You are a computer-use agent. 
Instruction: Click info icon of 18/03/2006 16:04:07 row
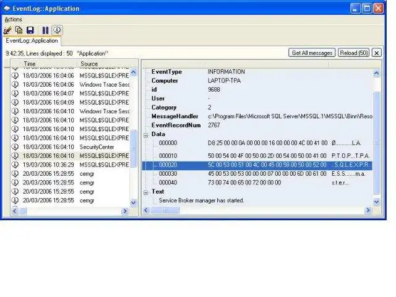point(15,93)
